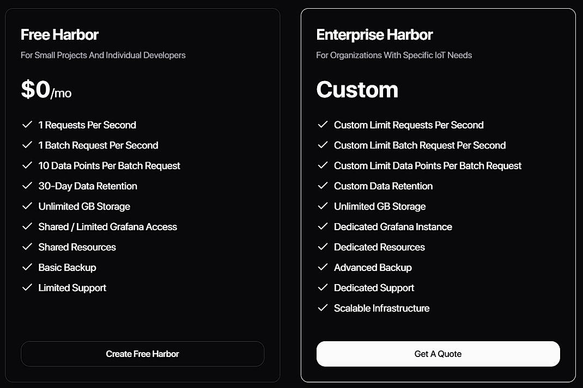The width and height of the screenshot is (583, 388).
Task: Click the checkmark beside "Limited Support"
Action: 27,287
